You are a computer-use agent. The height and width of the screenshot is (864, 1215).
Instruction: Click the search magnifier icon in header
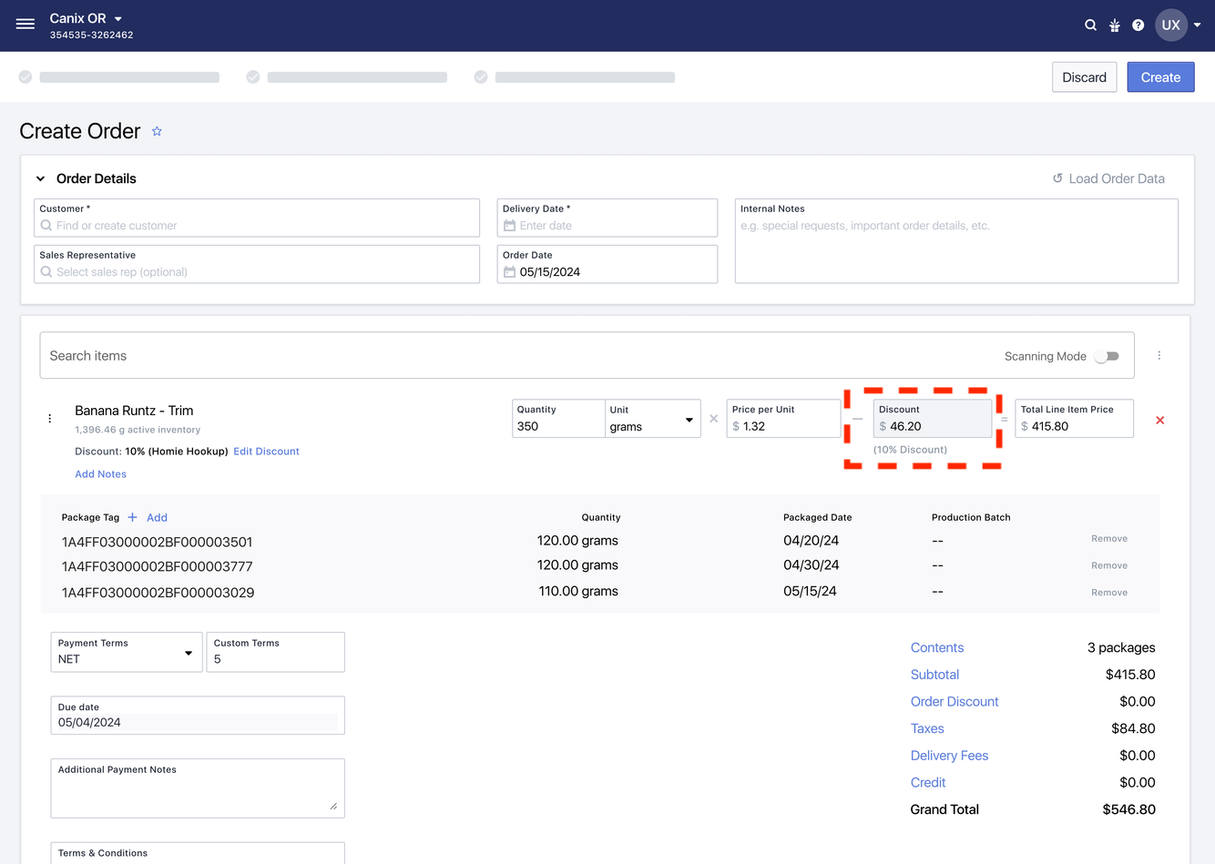(x=1090, y=25)
